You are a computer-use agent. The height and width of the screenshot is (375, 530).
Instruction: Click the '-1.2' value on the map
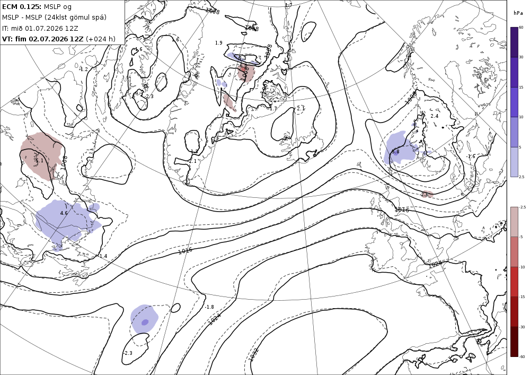(83, 69)
